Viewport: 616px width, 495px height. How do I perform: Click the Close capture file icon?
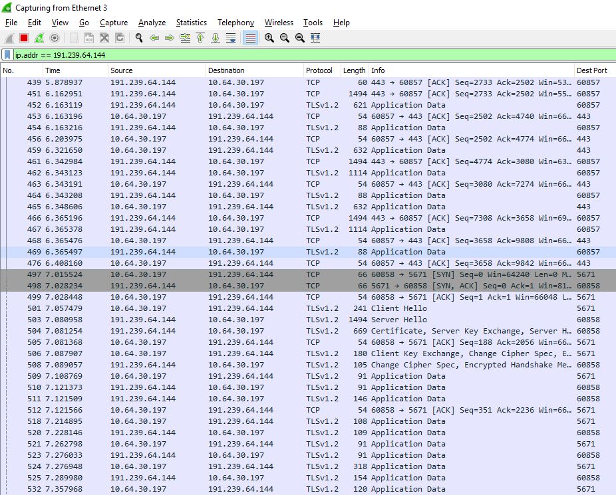click(x=104, y=38)
